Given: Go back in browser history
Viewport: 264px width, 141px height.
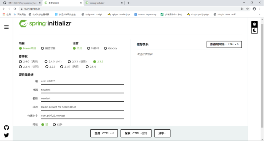Looking at the screenshot, I should 4,9.
